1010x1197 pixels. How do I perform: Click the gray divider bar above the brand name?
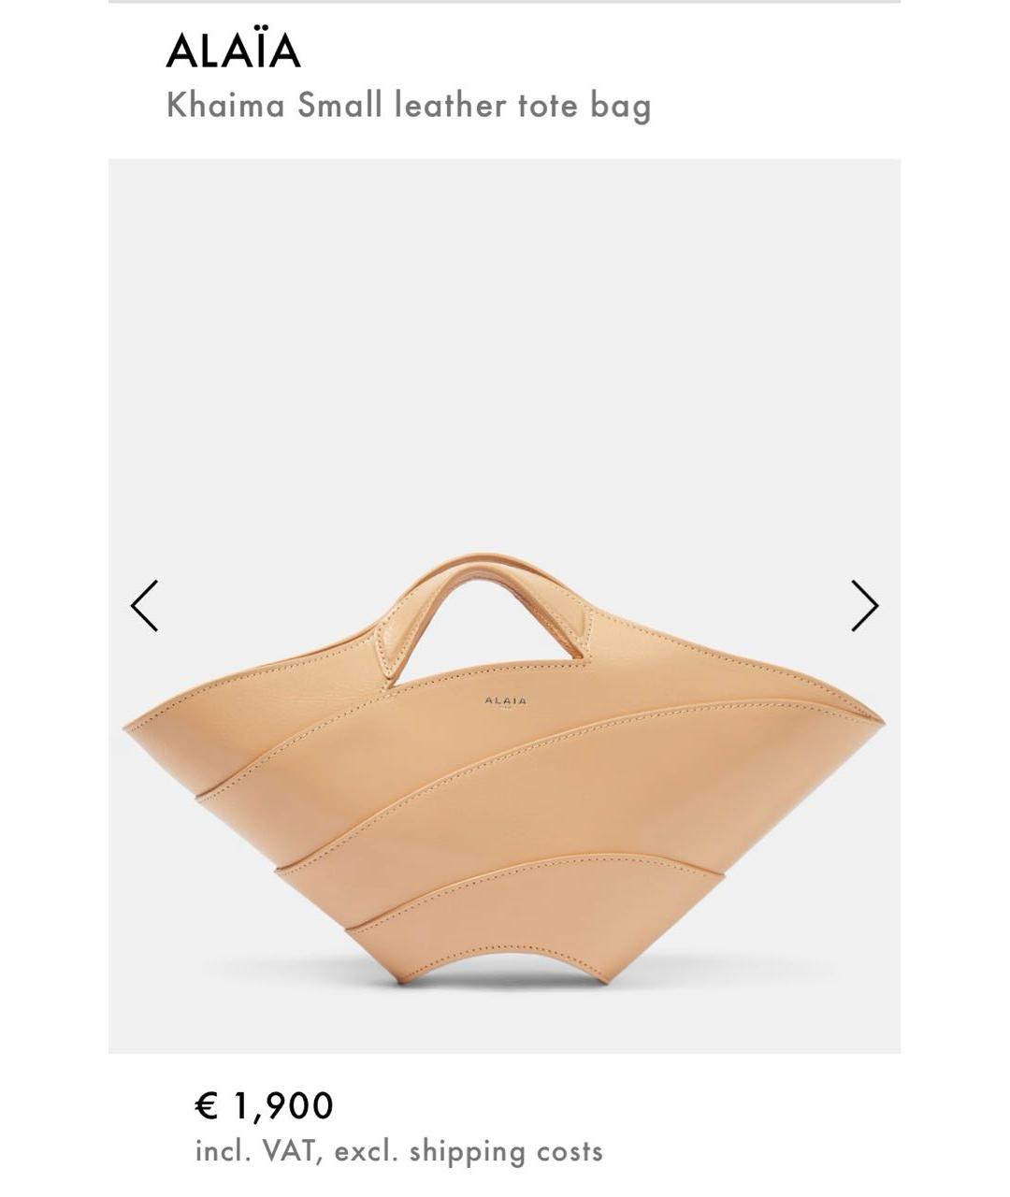pos(504,2)
